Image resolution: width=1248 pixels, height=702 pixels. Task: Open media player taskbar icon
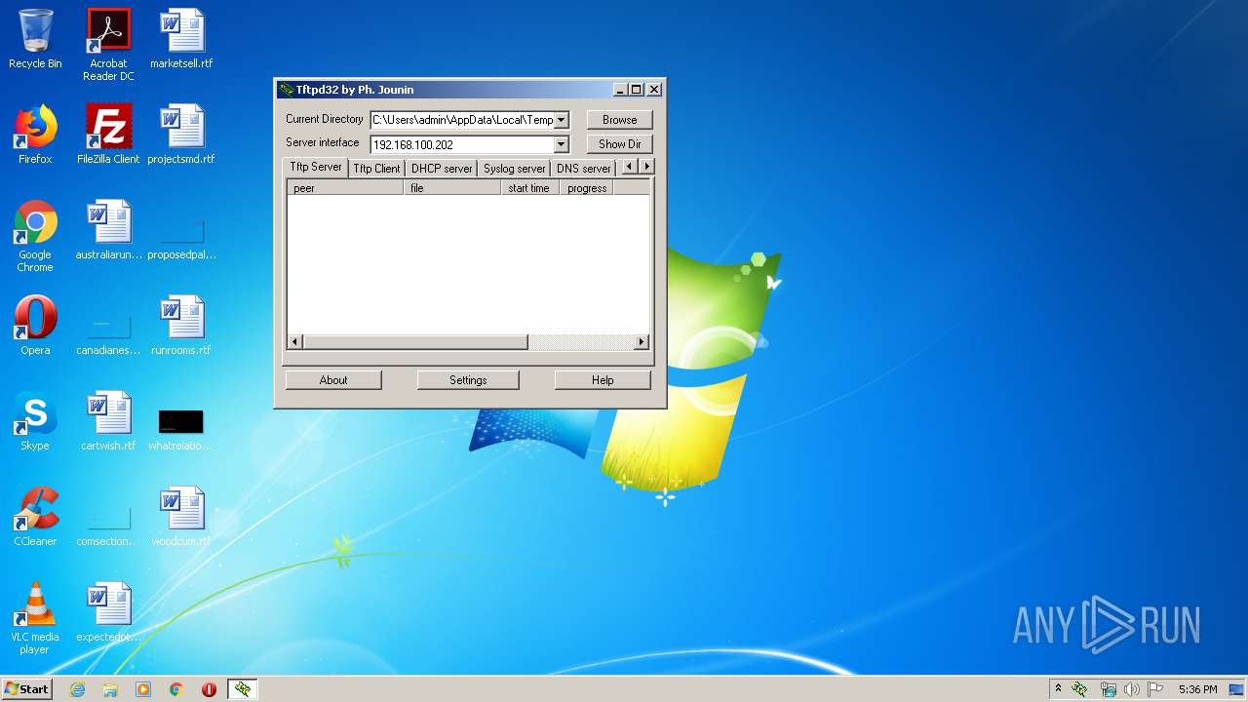pos(143,689)
